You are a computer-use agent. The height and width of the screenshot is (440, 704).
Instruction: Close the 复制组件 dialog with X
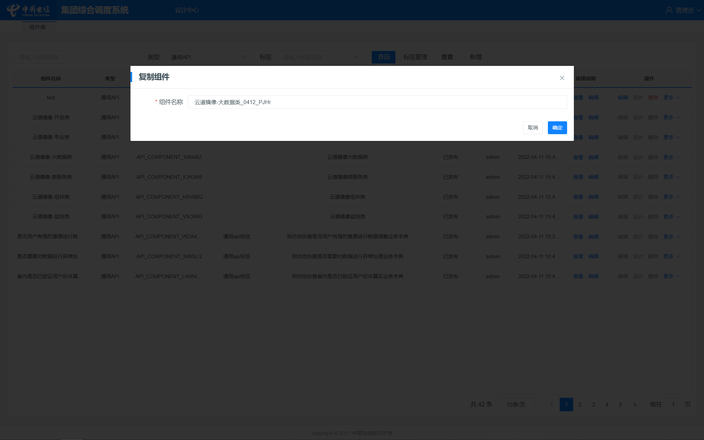click(x=562, y=78)
